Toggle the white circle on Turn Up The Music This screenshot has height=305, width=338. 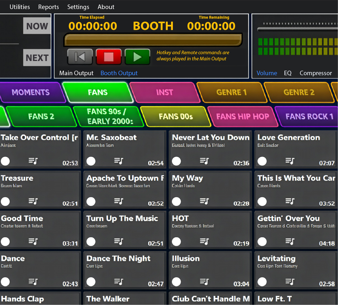coord(91,242)
